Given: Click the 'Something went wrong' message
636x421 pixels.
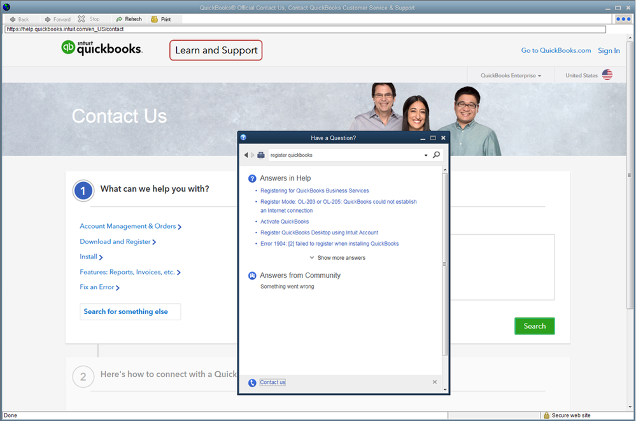Looking at the screenshot, I should pyautogui.click(x=287, y=287).
